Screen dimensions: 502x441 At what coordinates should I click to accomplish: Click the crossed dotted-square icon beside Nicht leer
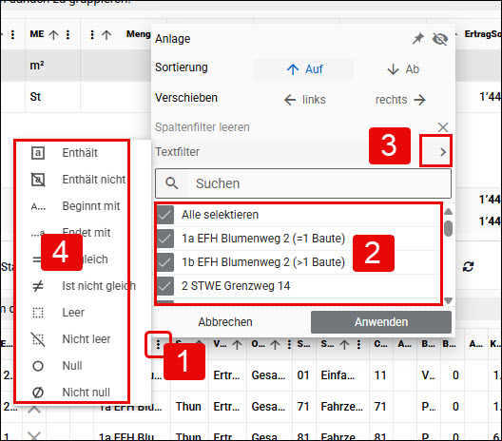click(x=38, y=339)
